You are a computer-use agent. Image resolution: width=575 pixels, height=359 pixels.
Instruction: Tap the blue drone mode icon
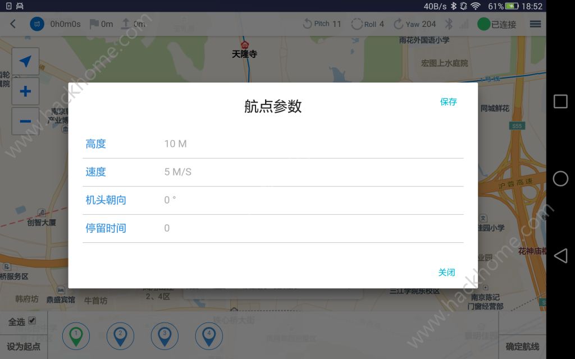coord(37,24)
